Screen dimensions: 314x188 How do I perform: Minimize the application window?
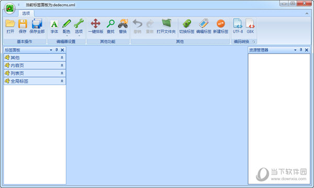(284, 4)
